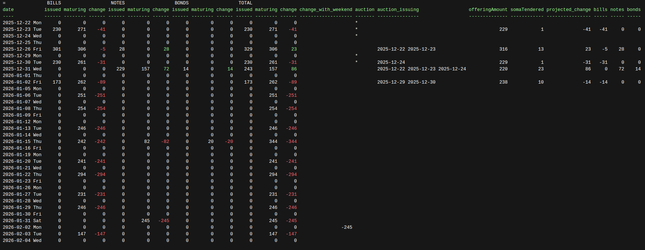
Task: Click the '-245' value under change_with_weekend
Action: pyautogui.click(x=347, y=227)
